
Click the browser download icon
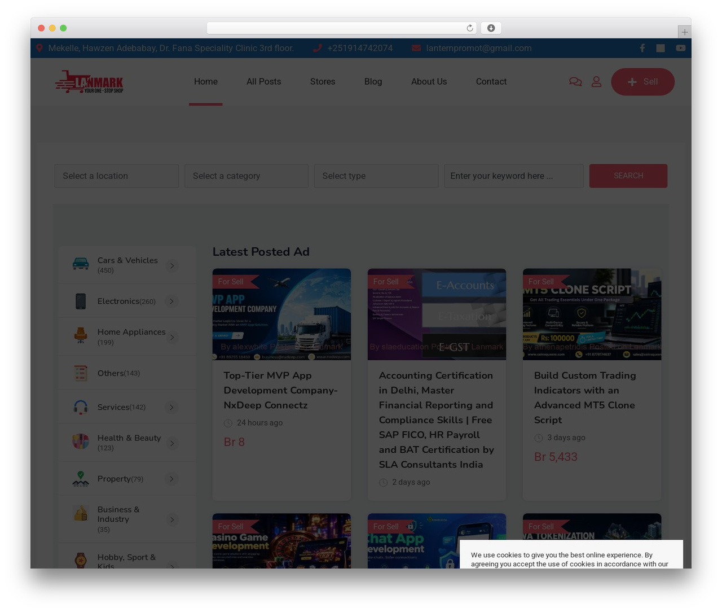491,28
